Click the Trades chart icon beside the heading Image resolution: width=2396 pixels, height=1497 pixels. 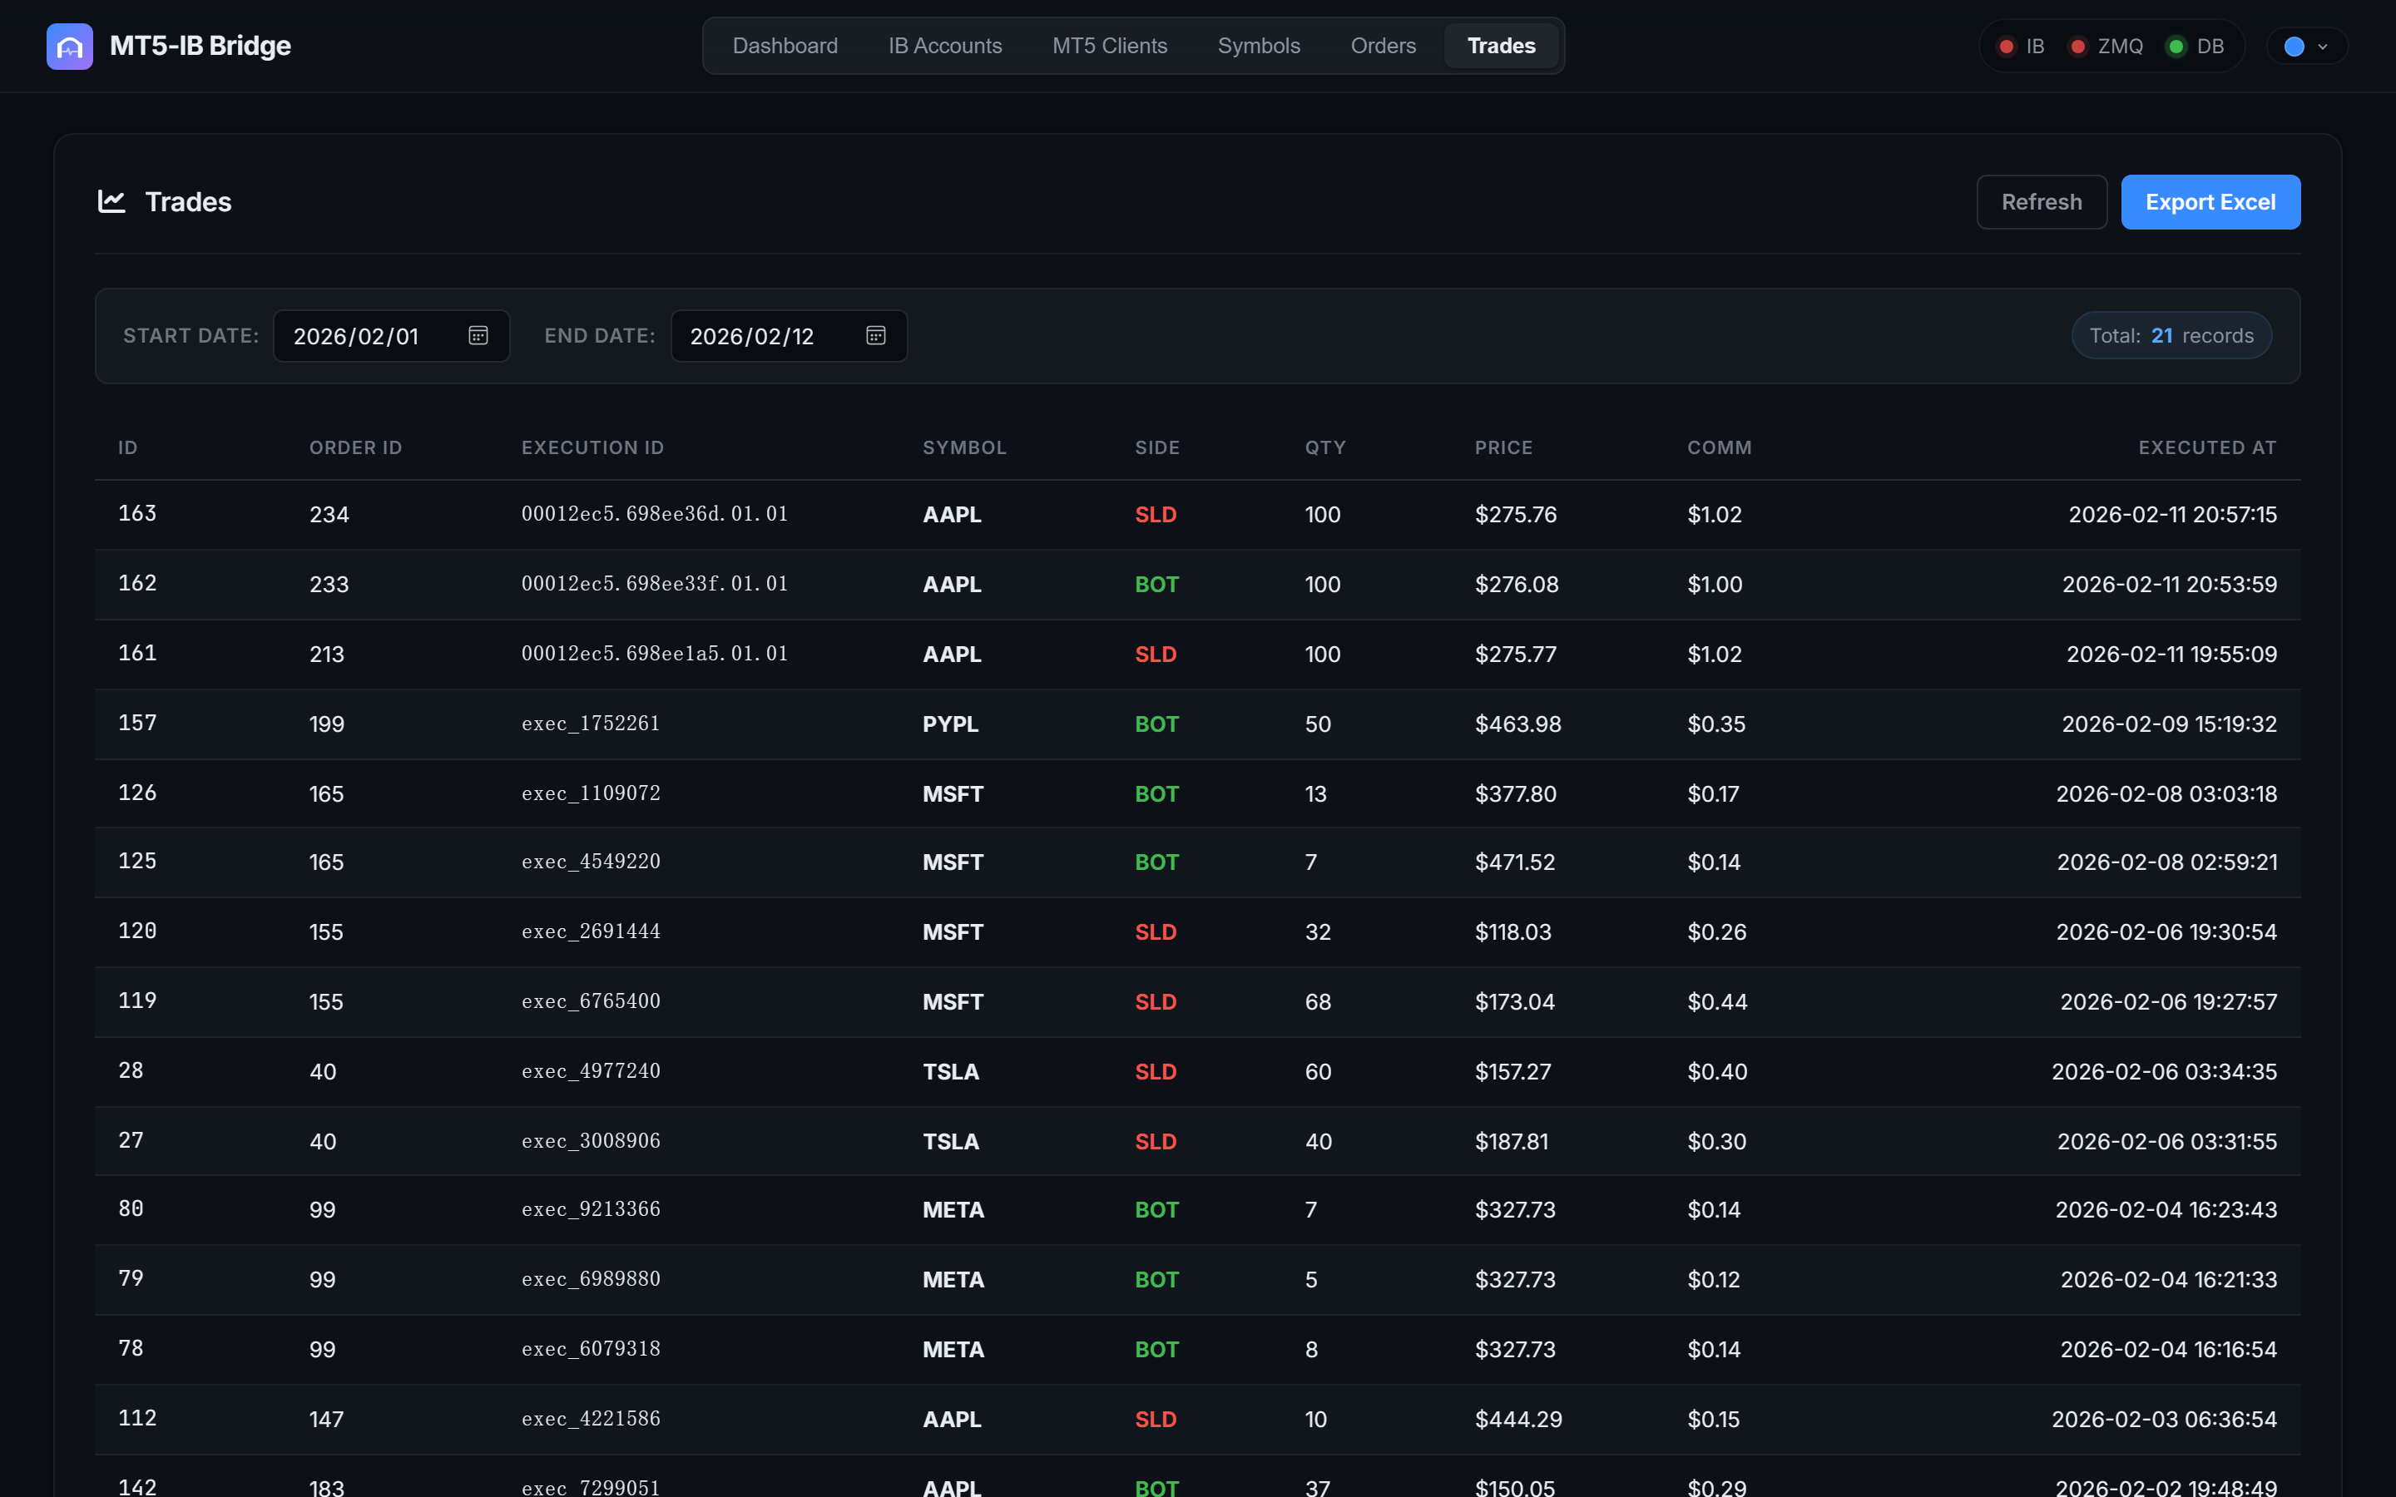[x=111, y=201]
